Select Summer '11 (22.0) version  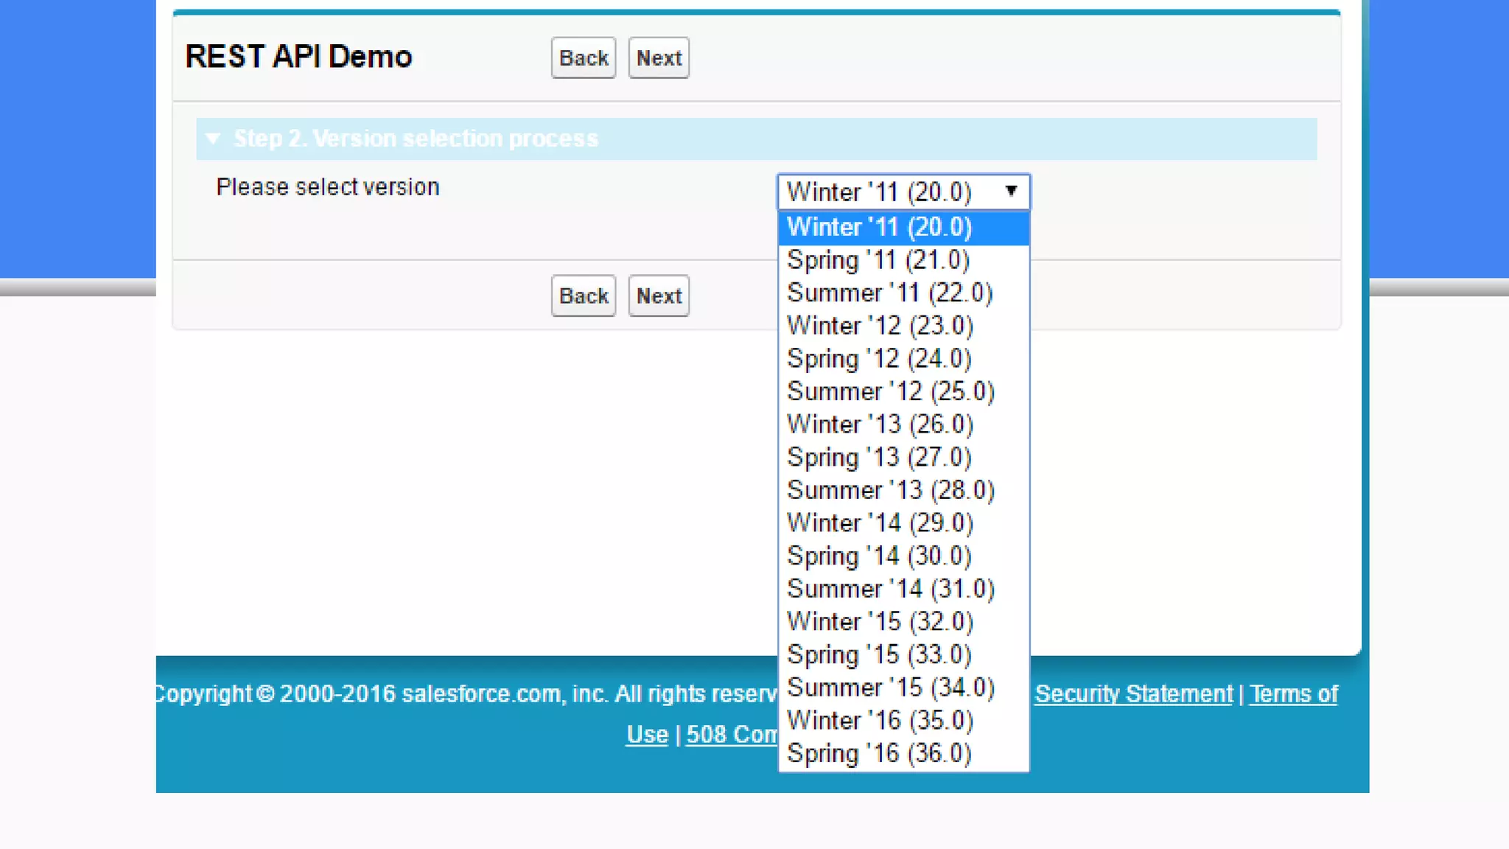click(890, 293)
